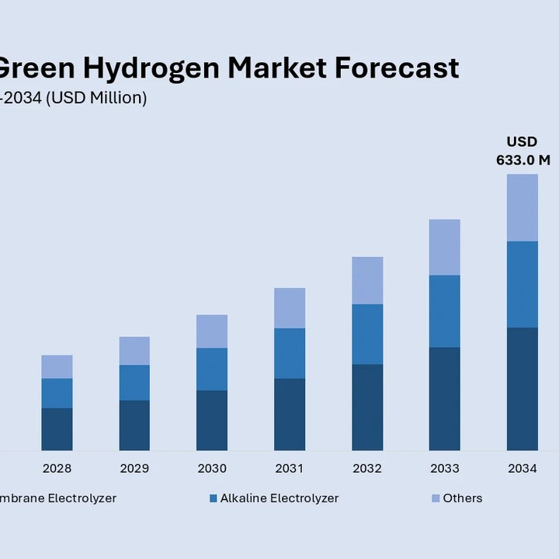Select the 2032 bar's middle blue segment
The width and height of the screenshot is (559, 559).
[367, 334]
